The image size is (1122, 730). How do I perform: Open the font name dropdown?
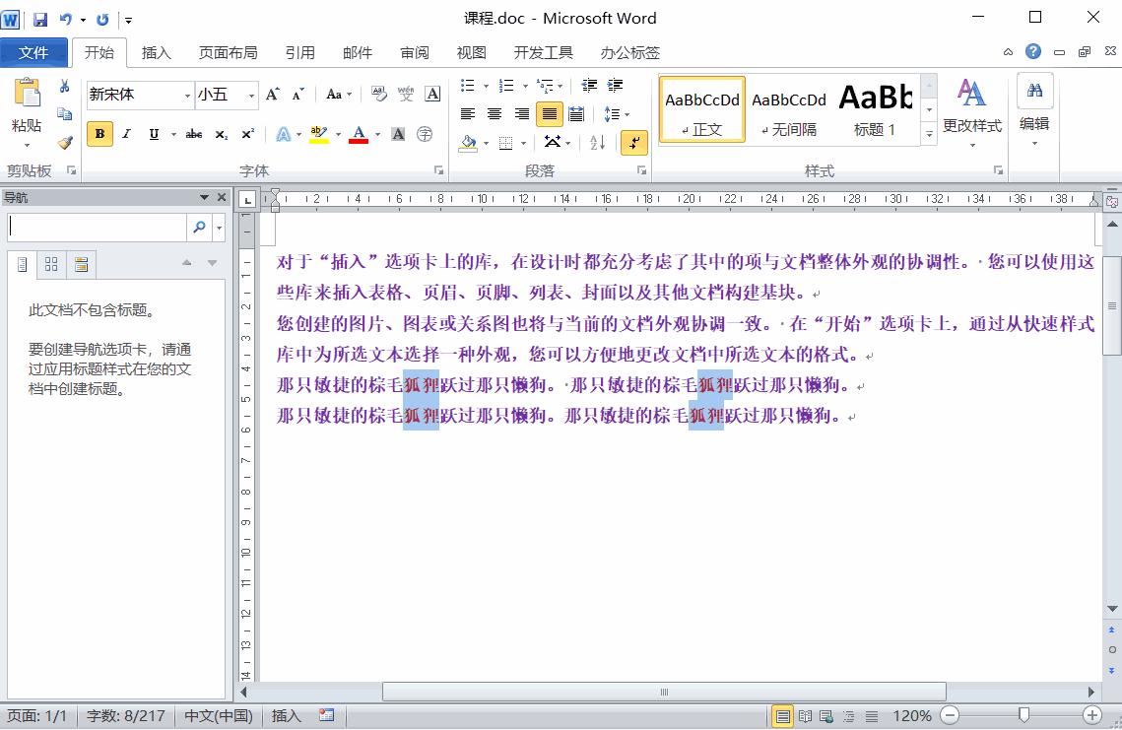click(x=188, y=94)
